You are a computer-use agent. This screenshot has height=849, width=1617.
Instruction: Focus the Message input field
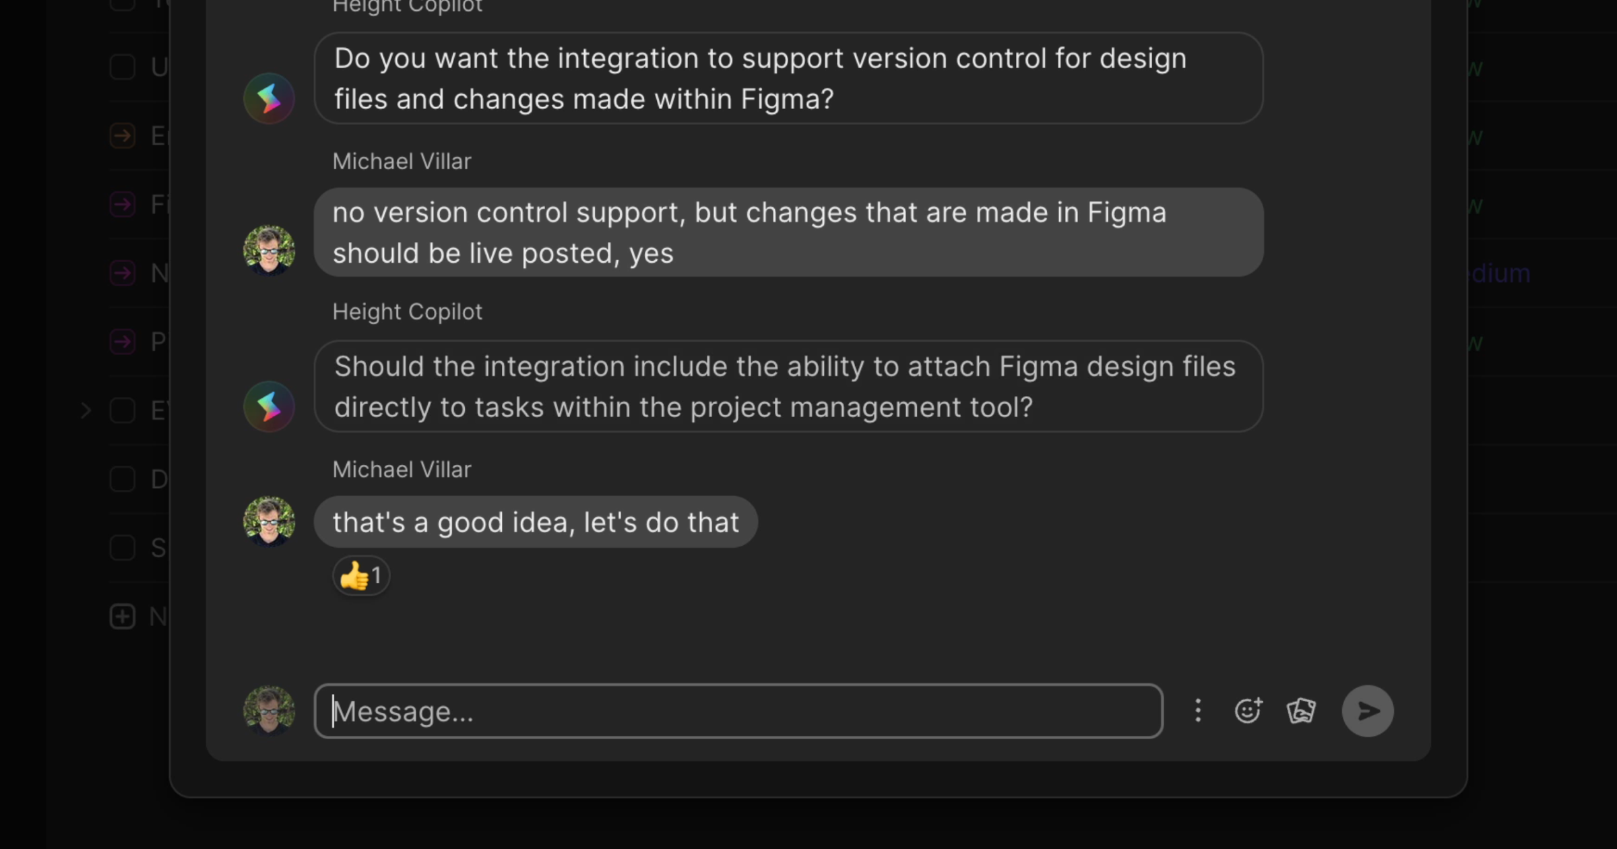pyautogui.click(x=738, y=711)
